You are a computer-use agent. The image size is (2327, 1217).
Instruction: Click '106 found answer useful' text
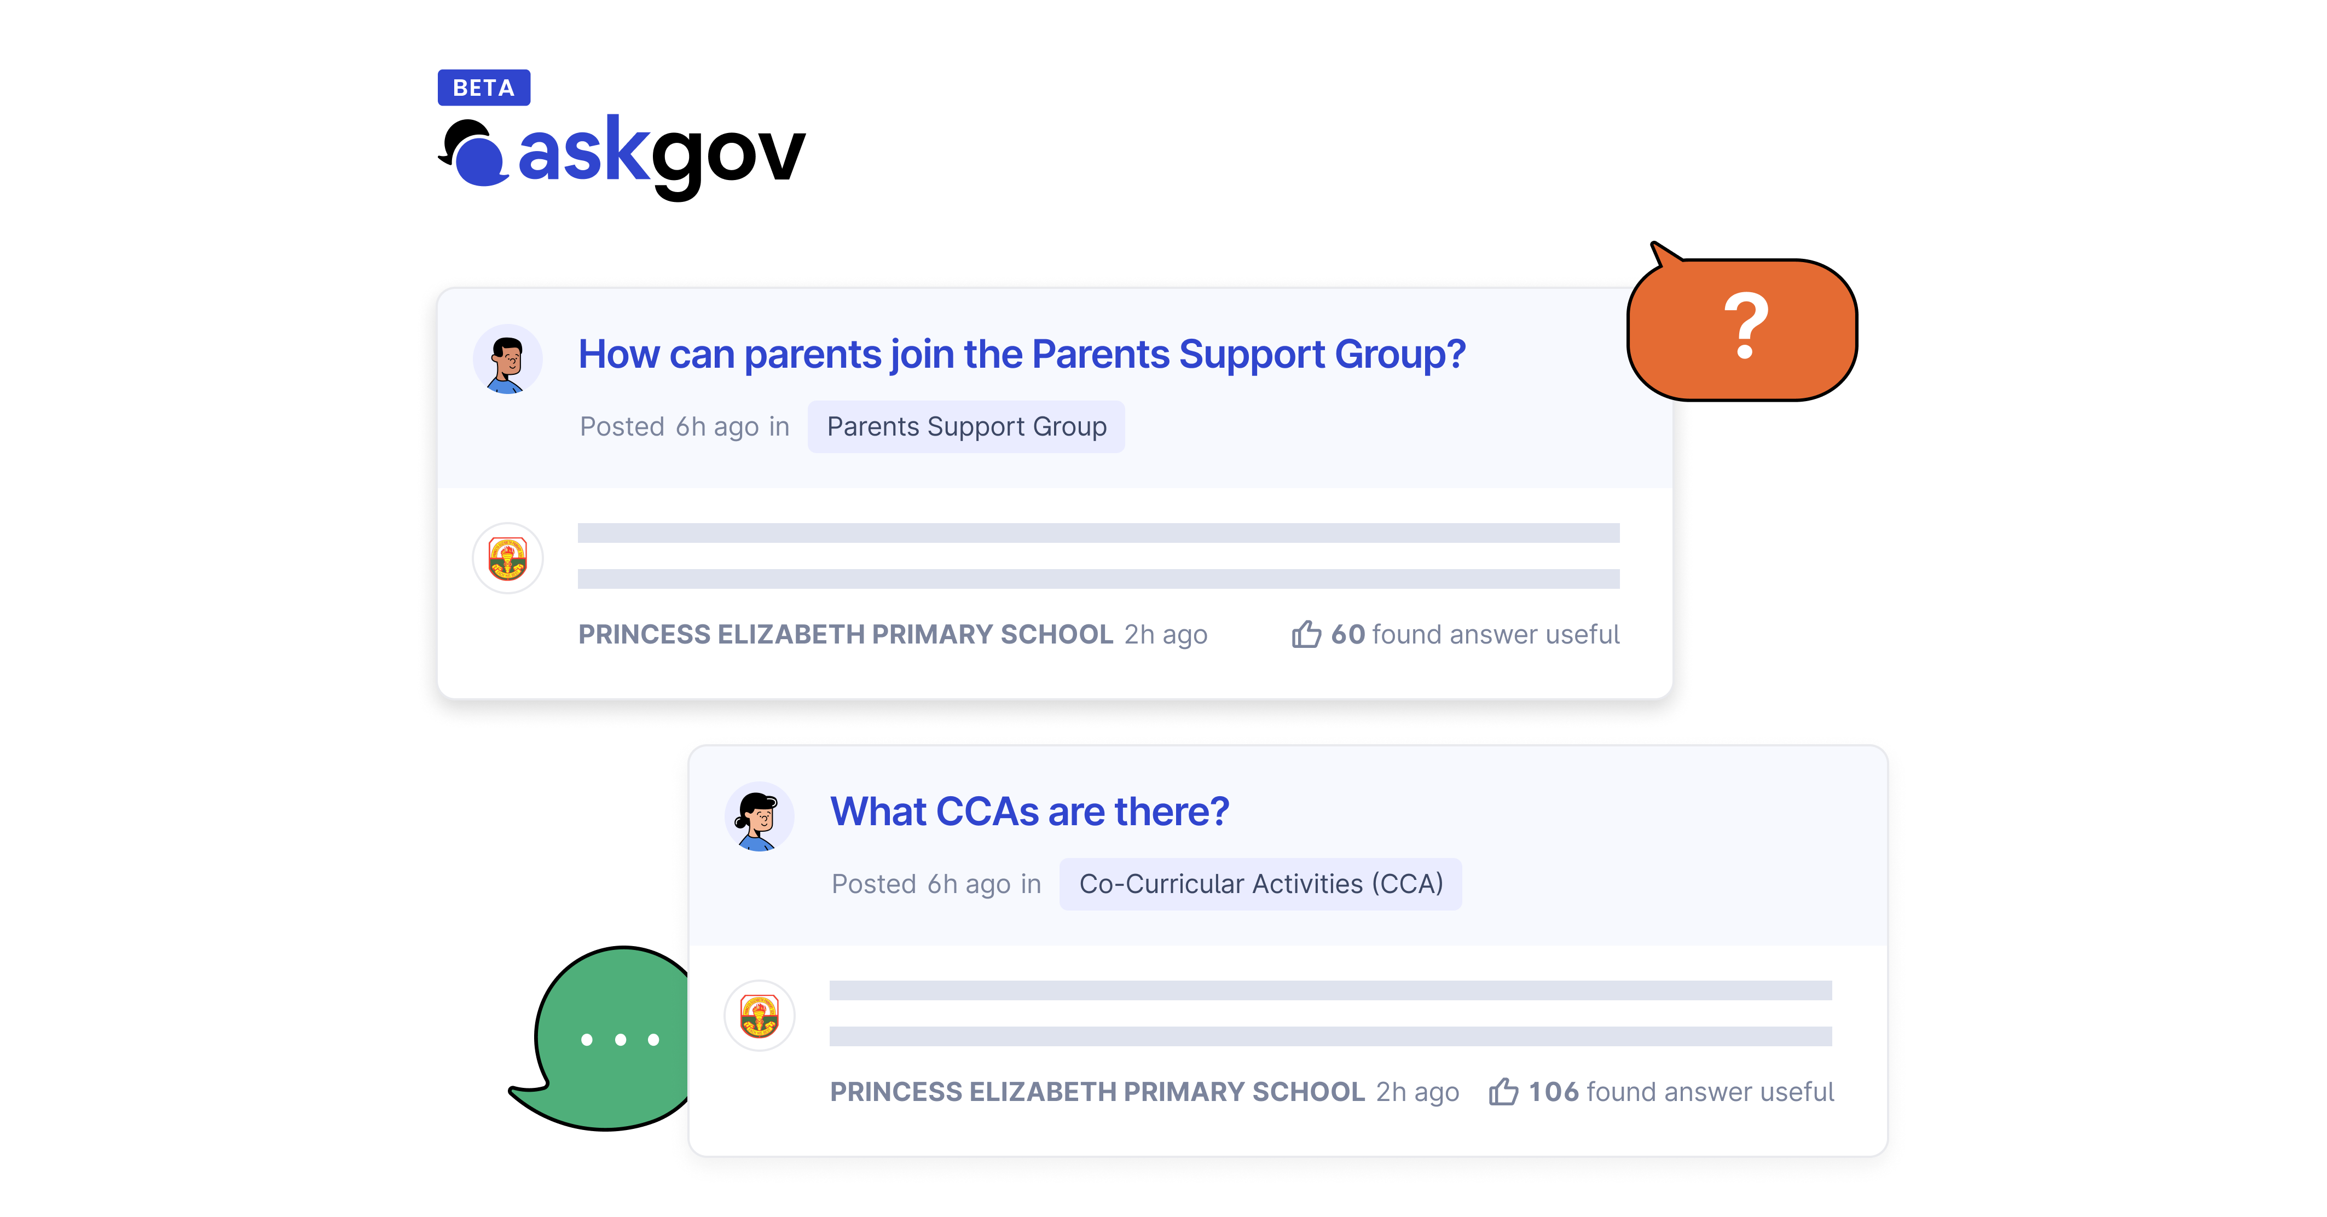click(1681, 1092)
